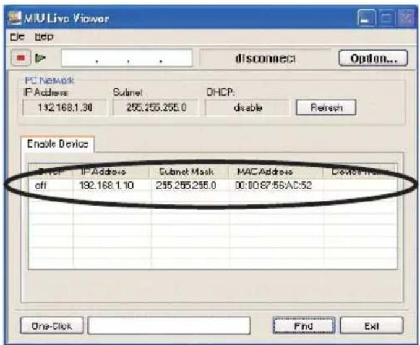Click the PC IP Address field 192.168.1.30
This screenshot has height=345, width=420.
pos(64,107)
